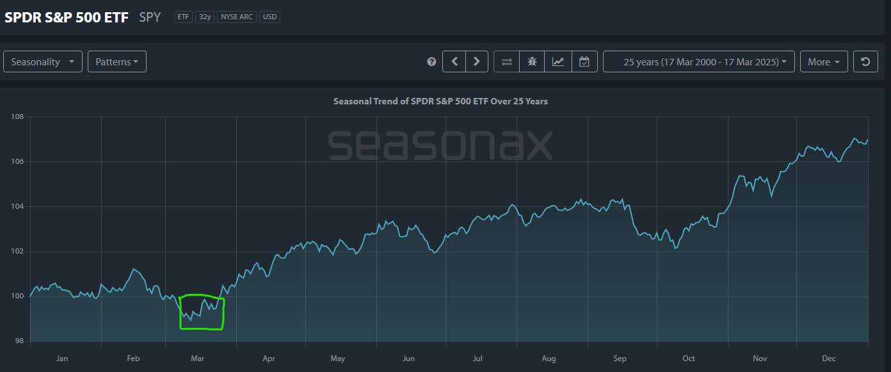Click the Mar label on the x-axis
Image resolution: width=891 pixels, height=372 pixels.
coord(198,358)
